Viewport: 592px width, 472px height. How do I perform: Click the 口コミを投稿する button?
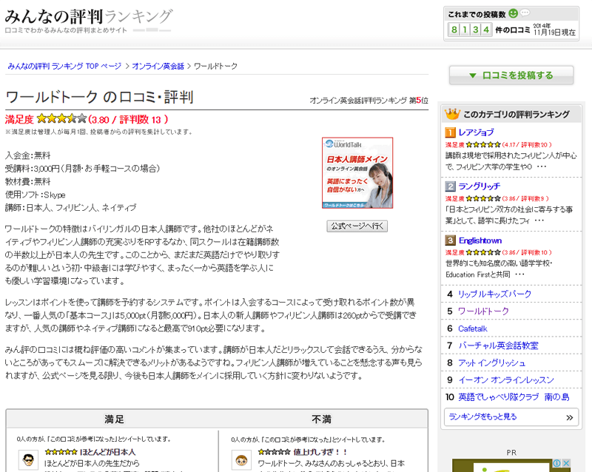[x=511, y=75]
